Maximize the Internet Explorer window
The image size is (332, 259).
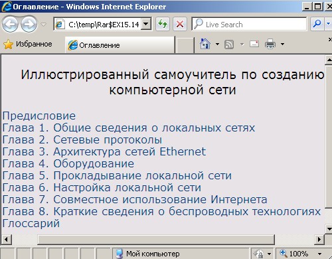318,6
